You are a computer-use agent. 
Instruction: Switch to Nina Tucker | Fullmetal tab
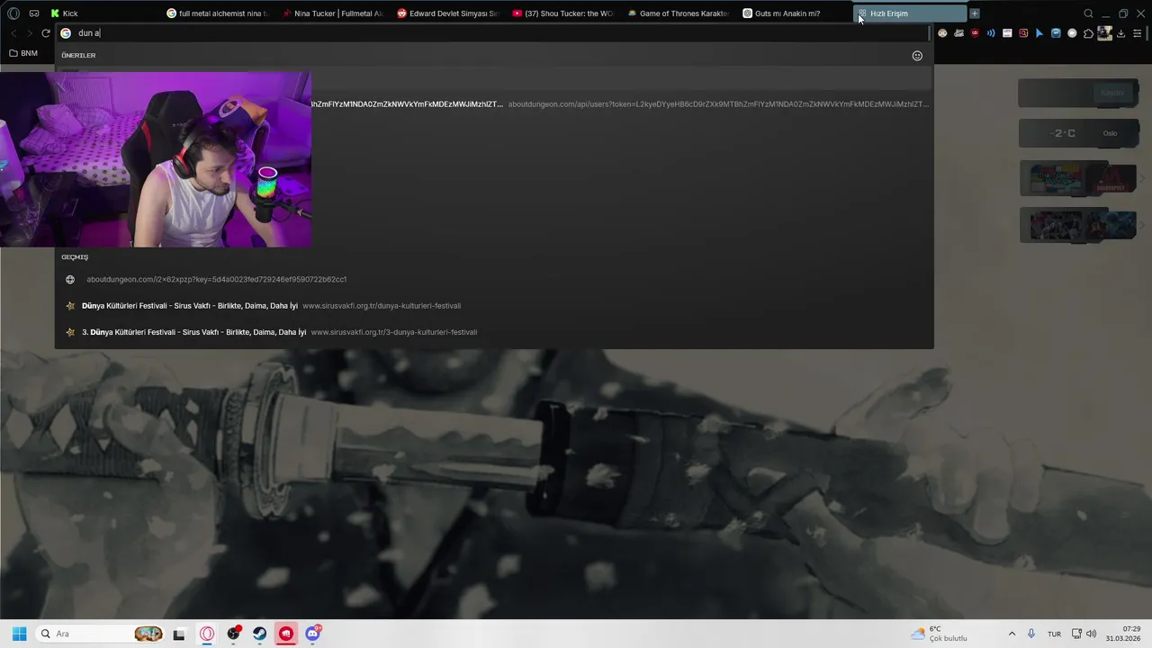tap(332, 13)
